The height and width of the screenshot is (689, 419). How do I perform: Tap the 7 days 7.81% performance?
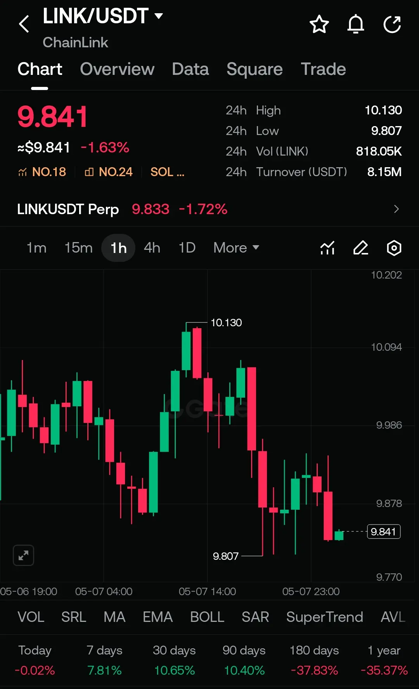tap(104, 660)
